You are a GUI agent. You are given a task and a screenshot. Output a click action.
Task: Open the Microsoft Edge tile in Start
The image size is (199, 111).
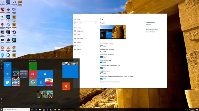click(x=7, y=75)
